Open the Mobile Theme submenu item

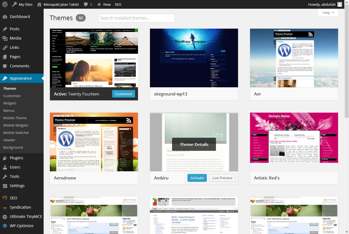coord(15,118)
